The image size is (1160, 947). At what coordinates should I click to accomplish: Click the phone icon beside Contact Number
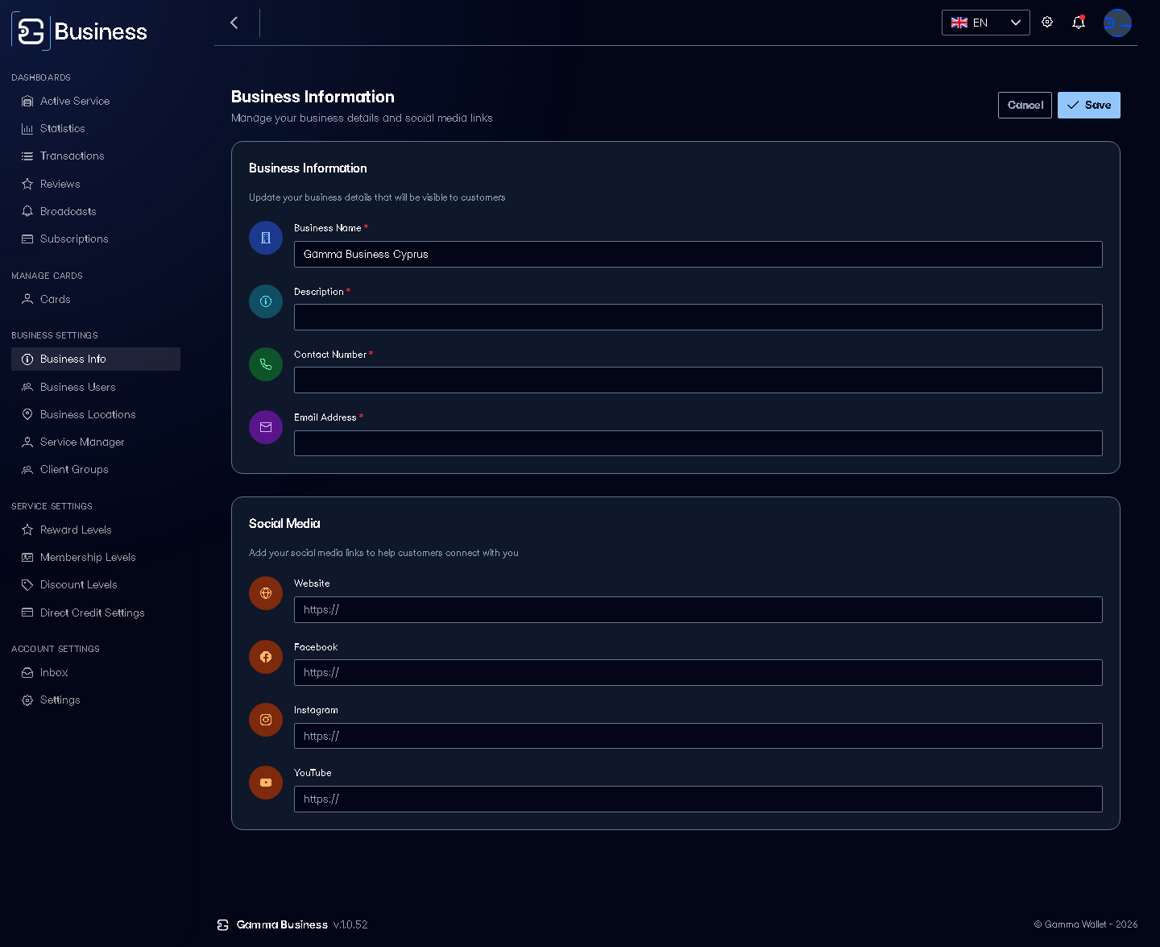[266, 364]
